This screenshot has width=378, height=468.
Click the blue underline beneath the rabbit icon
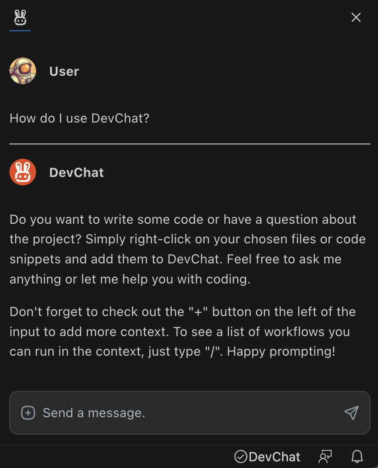click(20, 29)
